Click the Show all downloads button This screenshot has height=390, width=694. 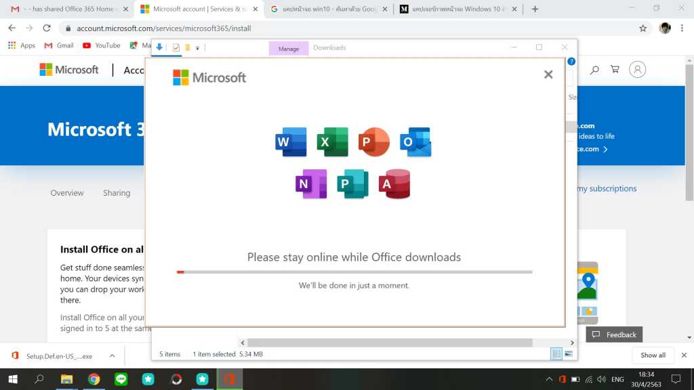coord(653,355)
